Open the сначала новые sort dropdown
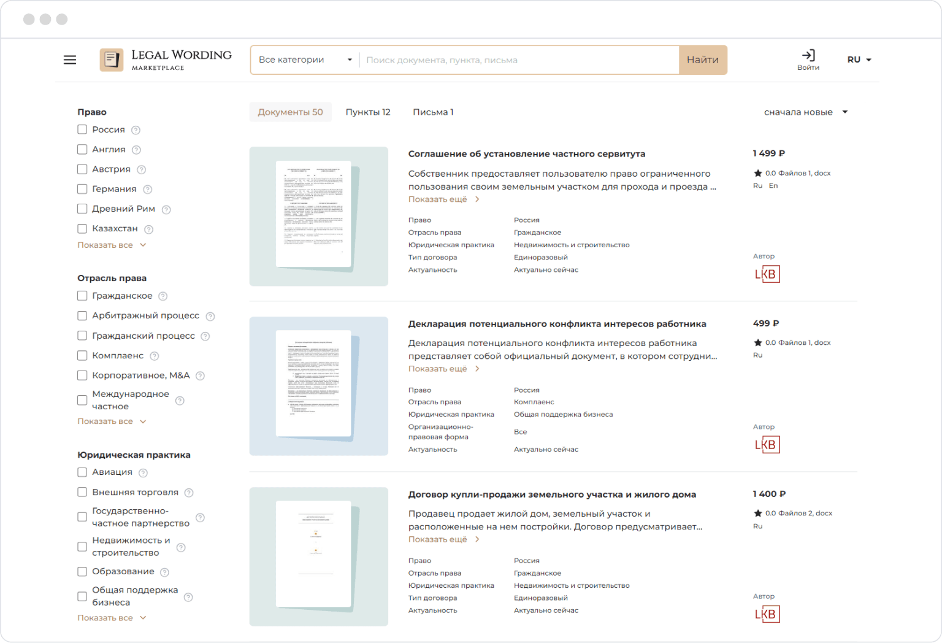Screen dimensions: 942x643 click(x=805, y=112)
